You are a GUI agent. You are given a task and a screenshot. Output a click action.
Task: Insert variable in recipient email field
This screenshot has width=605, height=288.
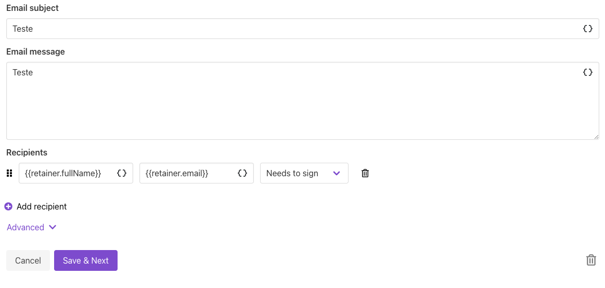tap(242, 174)
